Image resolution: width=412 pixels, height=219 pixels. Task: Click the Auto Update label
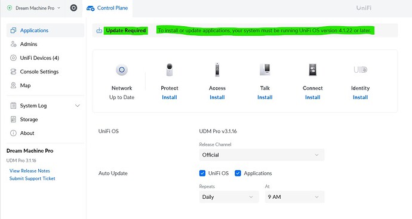coord(113,173)
